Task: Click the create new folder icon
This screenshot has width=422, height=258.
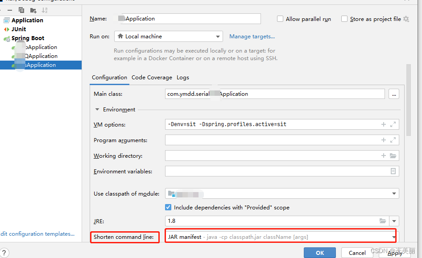Action: pos(33,10)
